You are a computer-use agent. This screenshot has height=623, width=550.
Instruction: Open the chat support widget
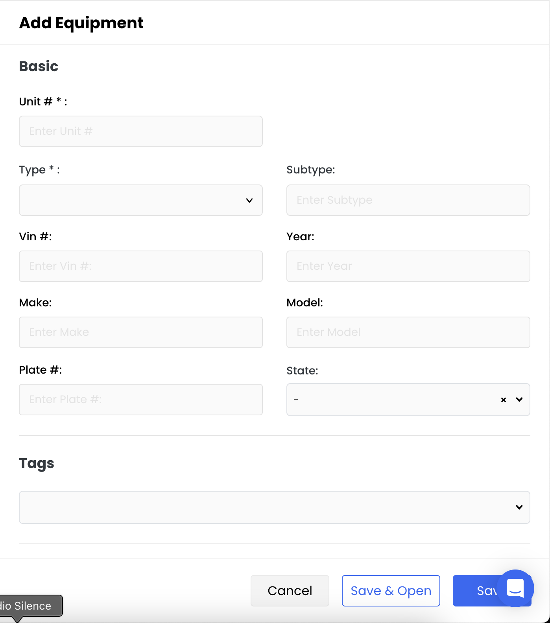pos(515,588)
